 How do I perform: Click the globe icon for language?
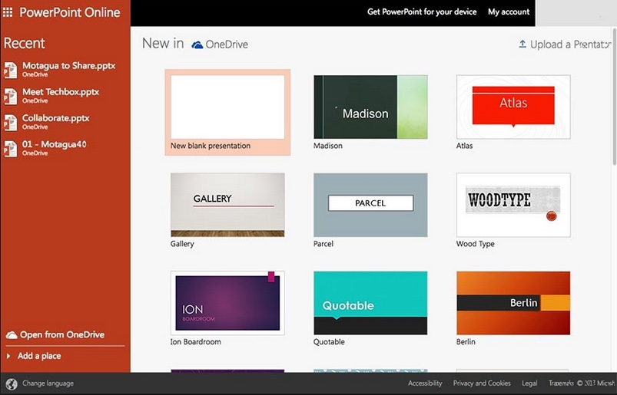point(11,383)
